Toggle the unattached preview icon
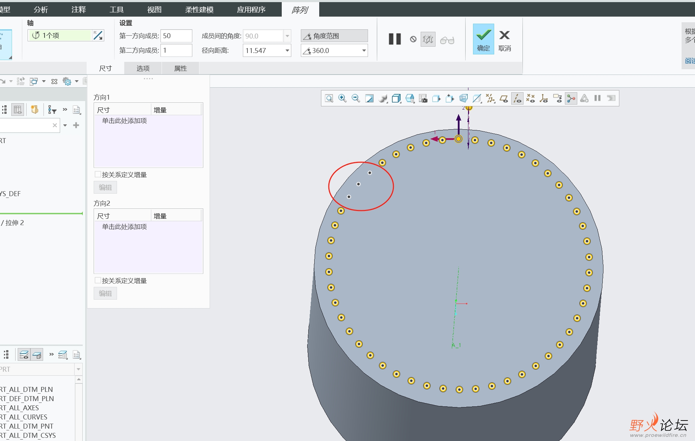The width and height of the screenshot is (695, 441). coord(428,39)
